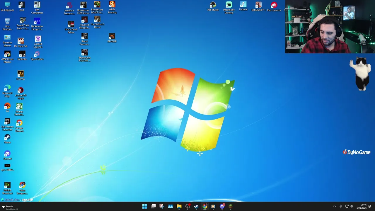
Task: Select the While Sleeping shortcut
Action: click(x=112, y=7)
